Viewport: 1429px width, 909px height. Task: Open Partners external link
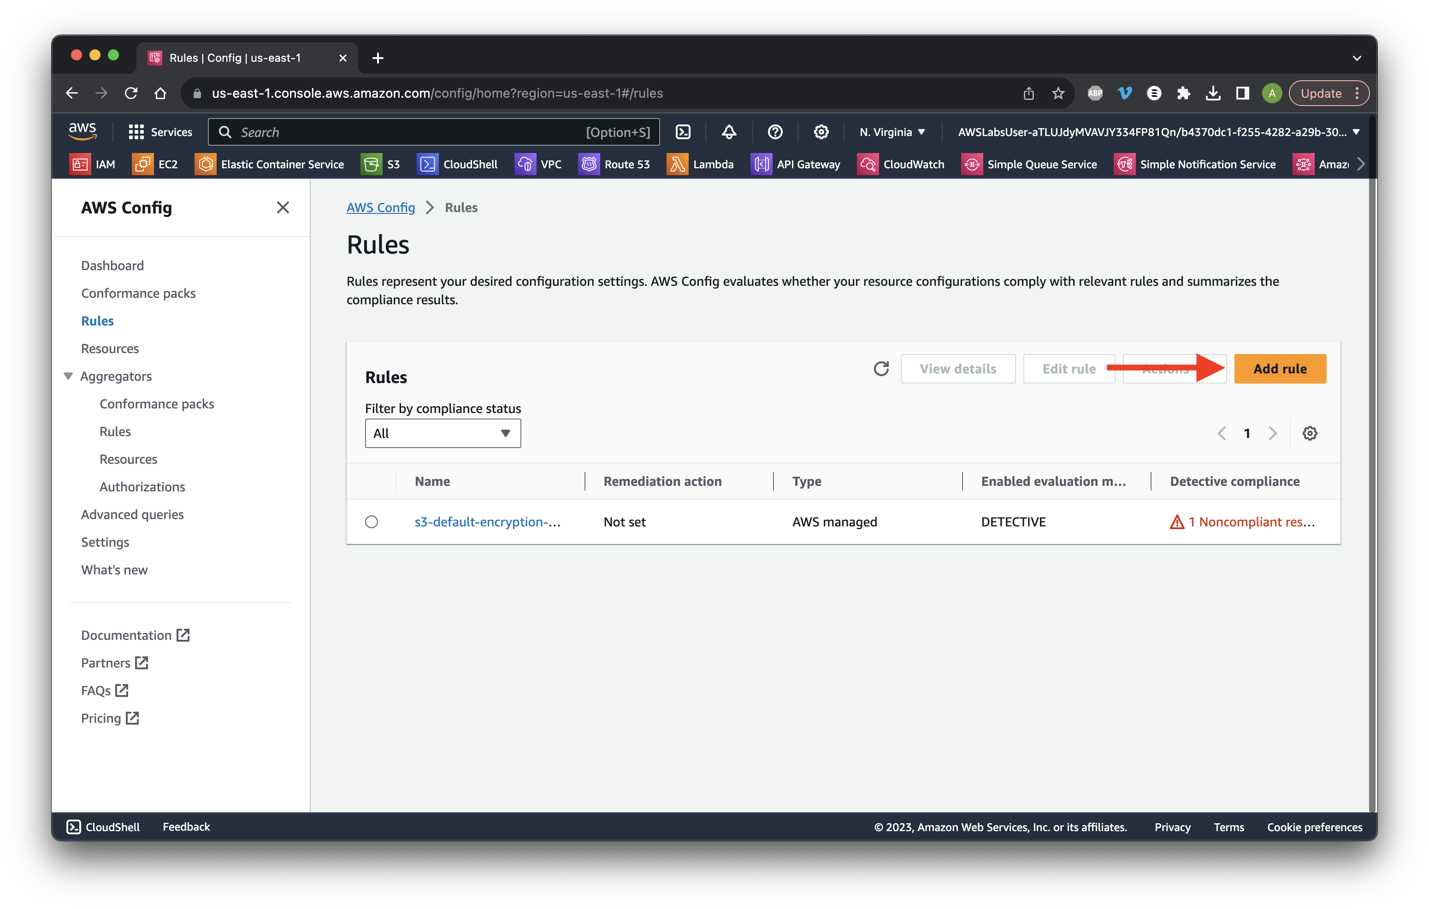pyautogui.click(x=114, y=663)
